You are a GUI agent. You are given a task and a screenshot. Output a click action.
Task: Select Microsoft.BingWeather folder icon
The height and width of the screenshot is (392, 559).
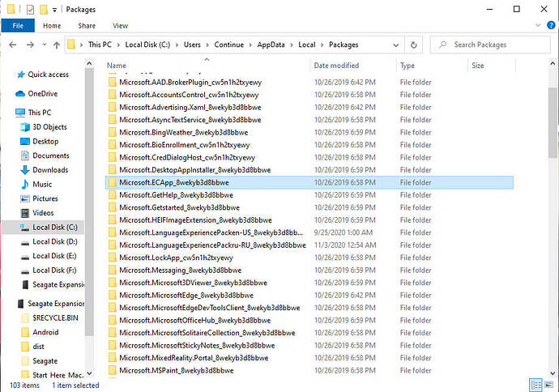113,133
